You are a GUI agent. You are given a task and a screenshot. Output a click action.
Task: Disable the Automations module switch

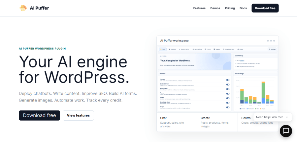[x=228, y=89]
